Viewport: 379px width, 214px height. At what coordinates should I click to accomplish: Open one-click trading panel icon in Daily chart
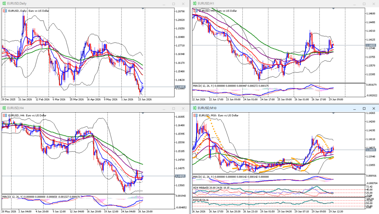pos(5,11)
